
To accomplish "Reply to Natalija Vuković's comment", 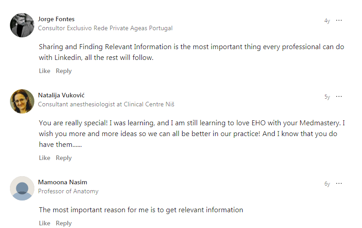I will (x=64, y=158).
